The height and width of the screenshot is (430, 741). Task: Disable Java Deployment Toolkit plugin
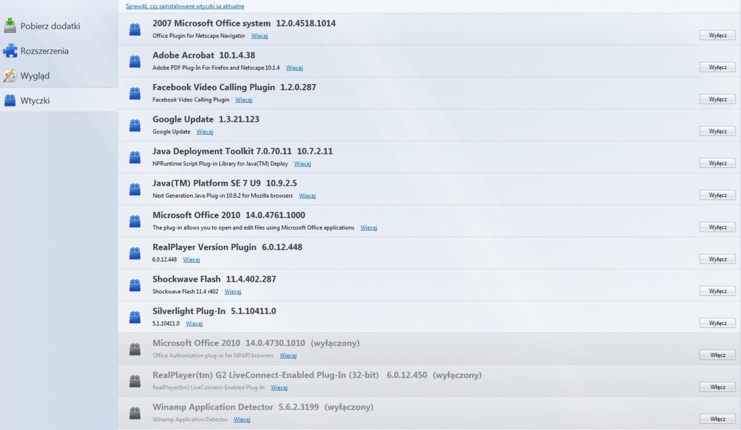click(x=718, y=163)
